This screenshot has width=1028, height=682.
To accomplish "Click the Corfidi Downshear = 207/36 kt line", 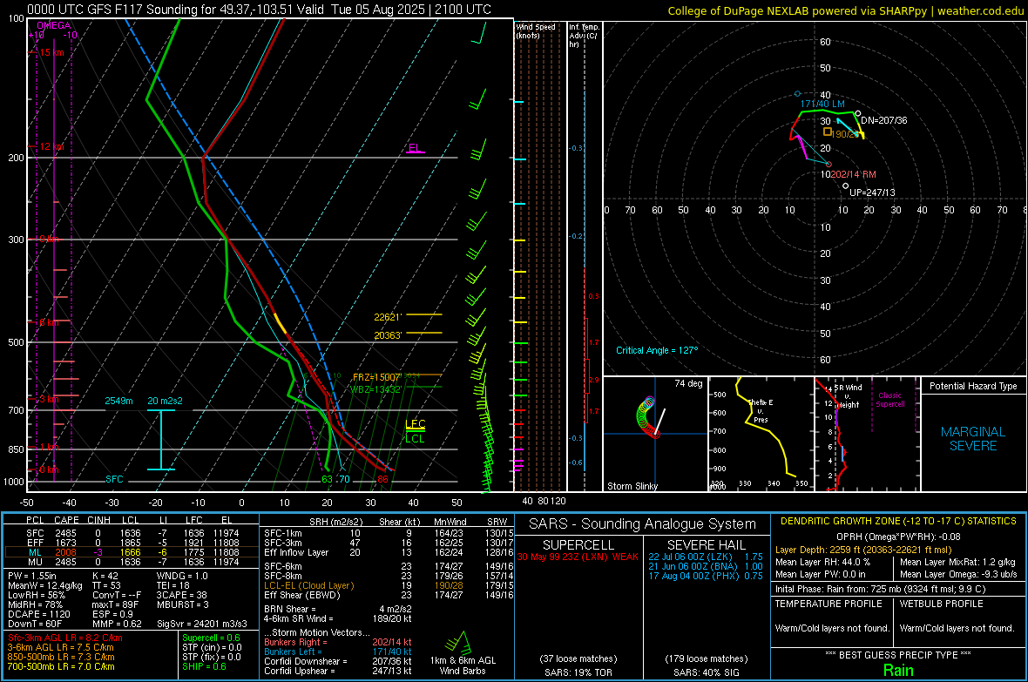I will coord(338,662).
